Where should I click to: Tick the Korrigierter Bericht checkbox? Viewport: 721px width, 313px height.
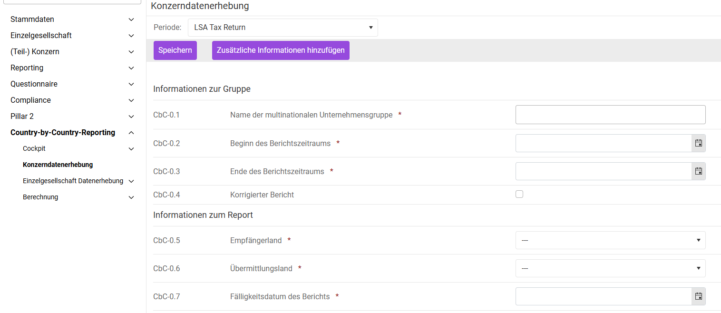tap(519, 194)
